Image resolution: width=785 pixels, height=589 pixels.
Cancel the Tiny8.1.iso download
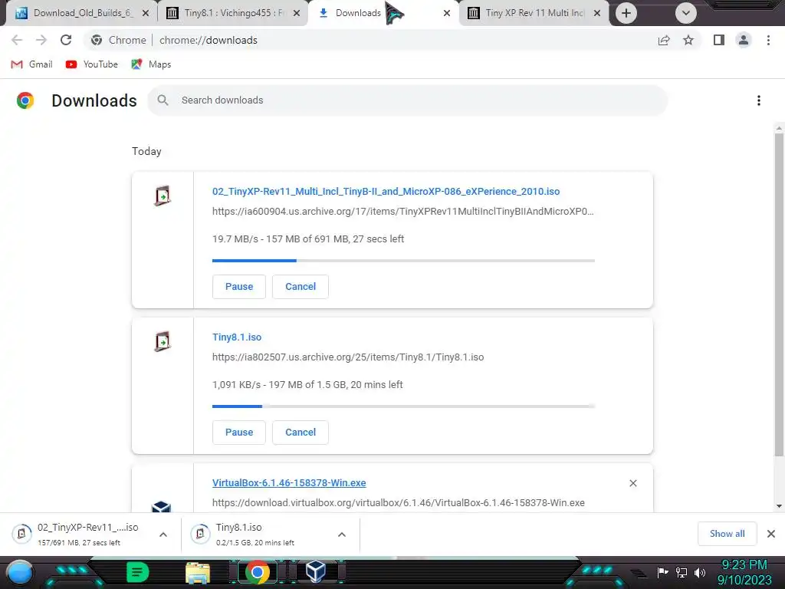click(x=301, y=433)
